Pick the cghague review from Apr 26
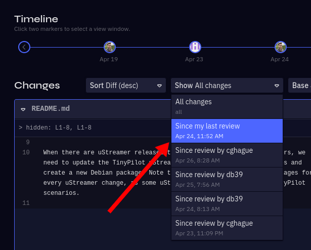The height and width of the screenshot is (250, 311). tap(227, 155)
